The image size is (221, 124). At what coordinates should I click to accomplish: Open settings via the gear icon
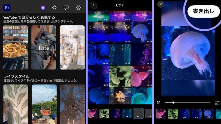[78, 8]
